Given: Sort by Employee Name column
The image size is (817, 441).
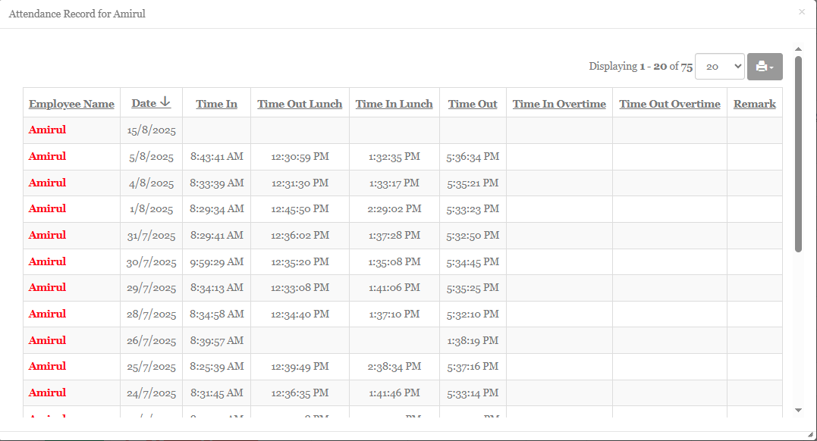Looking at the screenshot, I should (x=71, y=104).
